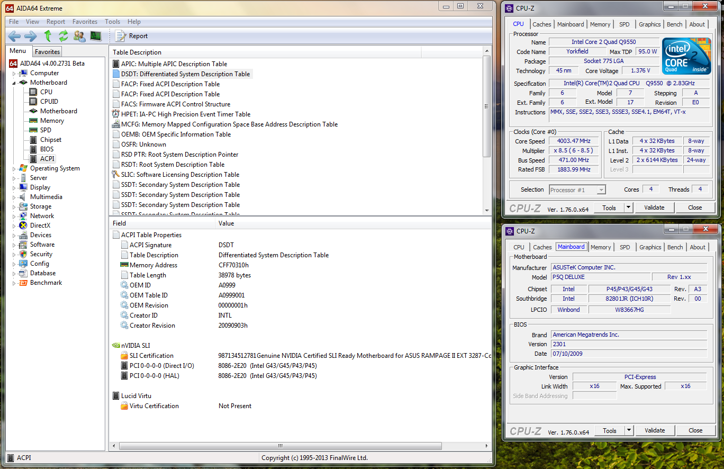724x469 pixels.
Task: Refresh the AIDA64 page with the green arrows icon
Action: click(64, 36)
